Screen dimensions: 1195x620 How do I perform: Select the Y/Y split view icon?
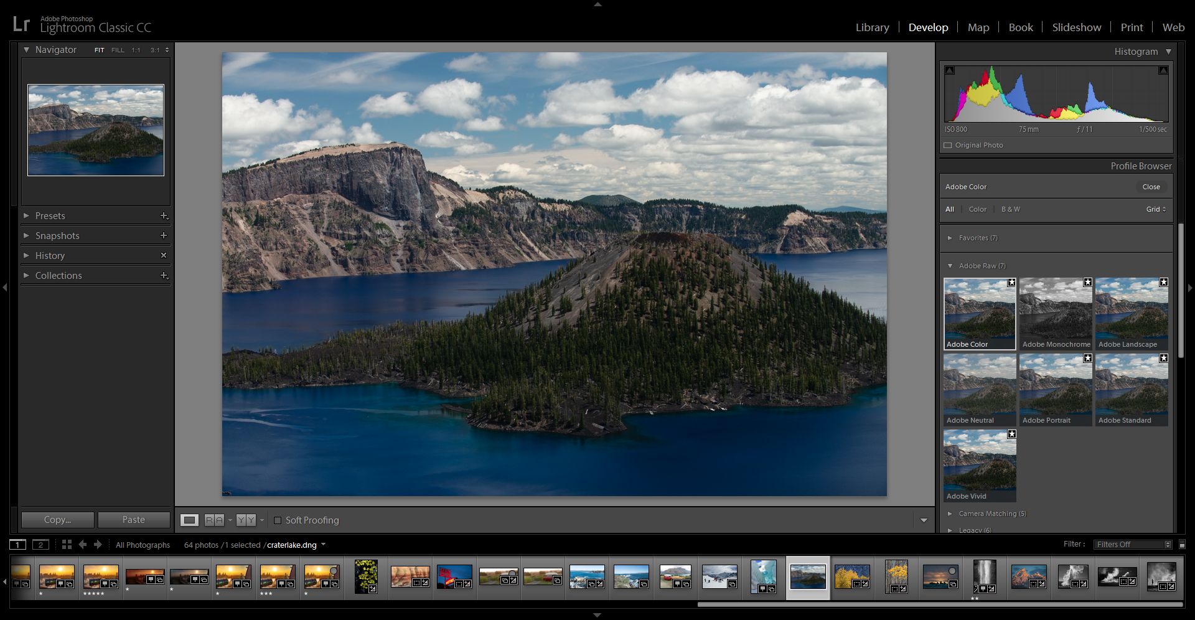pos(246,520)
